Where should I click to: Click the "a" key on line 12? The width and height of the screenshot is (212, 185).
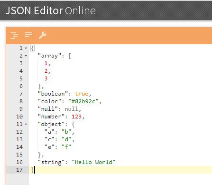(x=49, y=132)
